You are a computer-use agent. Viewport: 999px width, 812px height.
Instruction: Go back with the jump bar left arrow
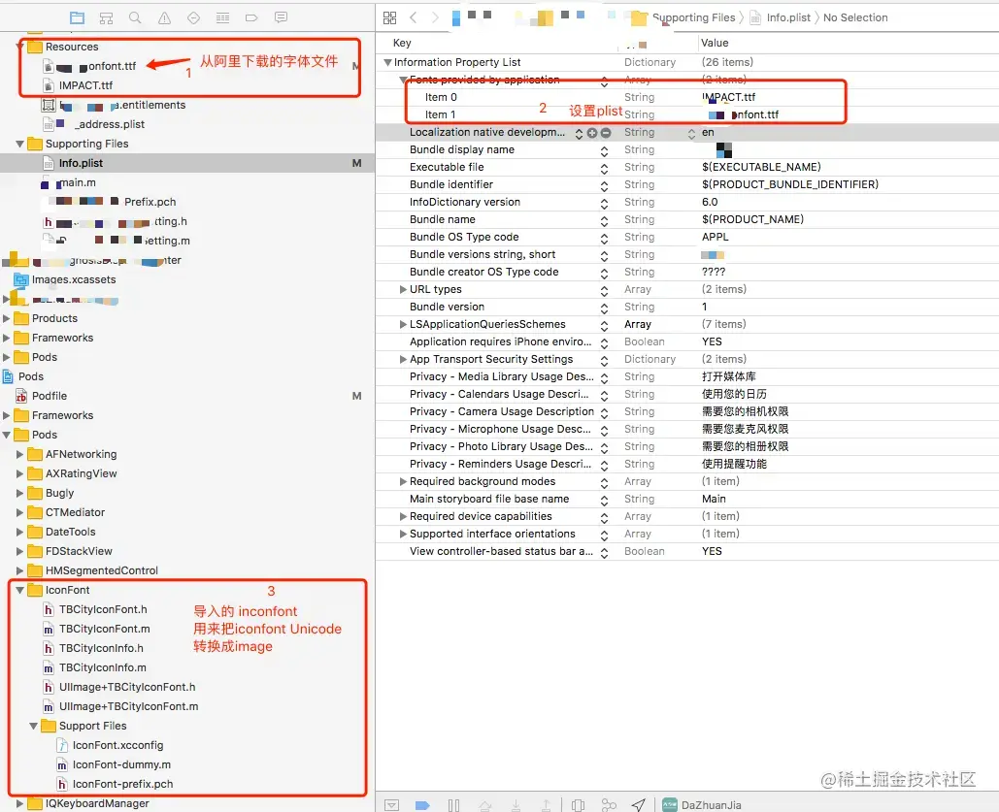point(414,17)
